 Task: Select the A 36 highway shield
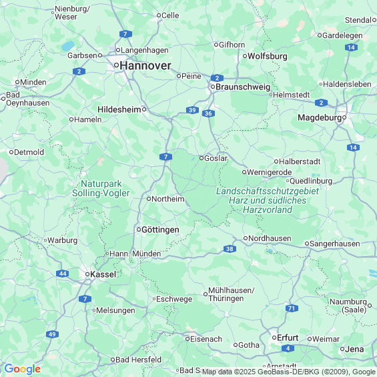tap(208, 113)
